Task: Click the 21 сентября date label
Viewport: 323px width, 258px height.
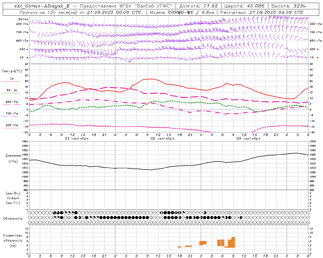Action: click(x=76, y=139)
